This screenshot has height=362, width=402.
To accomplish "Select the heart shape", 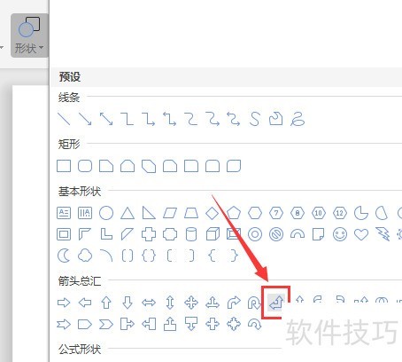I will pos(361,234).
